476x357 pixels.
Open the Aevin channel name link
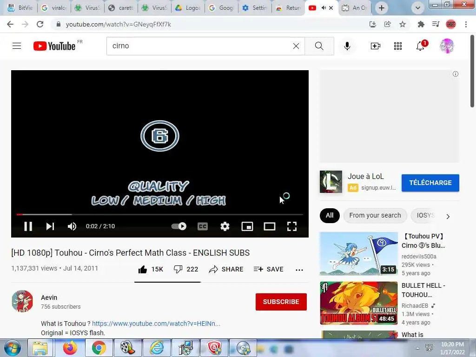[x=49, y=297]
